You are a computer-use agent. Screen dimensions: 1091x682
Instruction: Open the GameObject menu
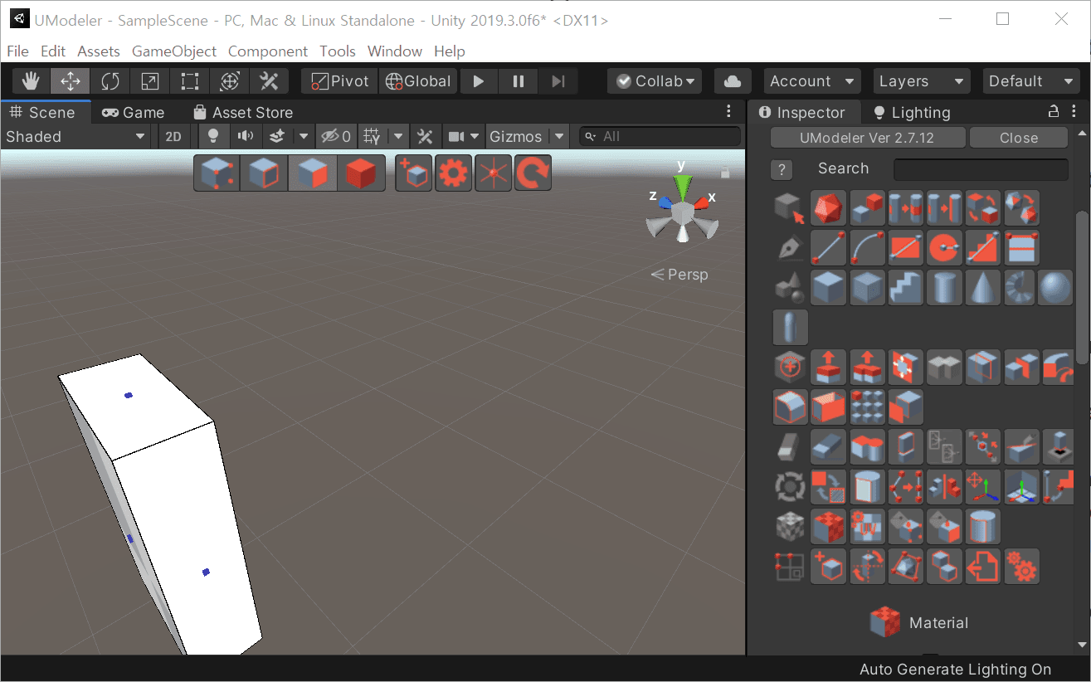pyautogui.click(x=174, y=51)
